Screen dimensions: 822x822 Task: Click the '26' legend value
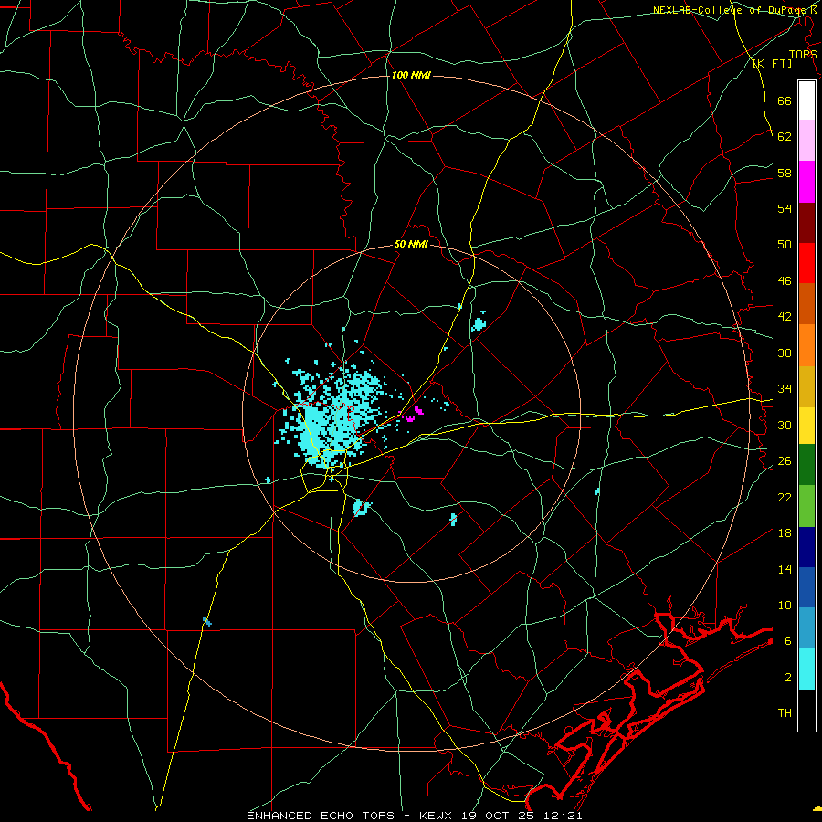pos(785,461)
